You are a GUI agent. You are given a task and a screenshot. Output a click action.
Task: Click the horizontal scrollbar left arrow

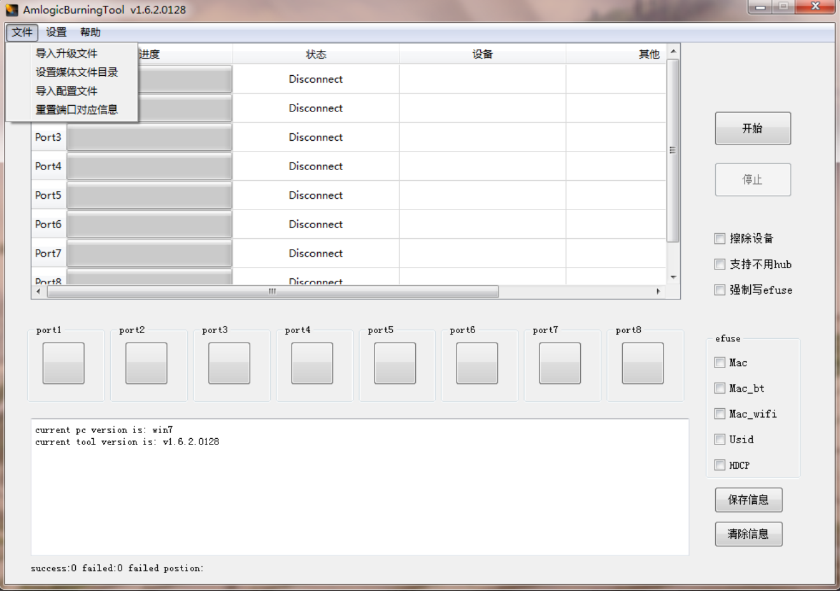click(38, 292)
